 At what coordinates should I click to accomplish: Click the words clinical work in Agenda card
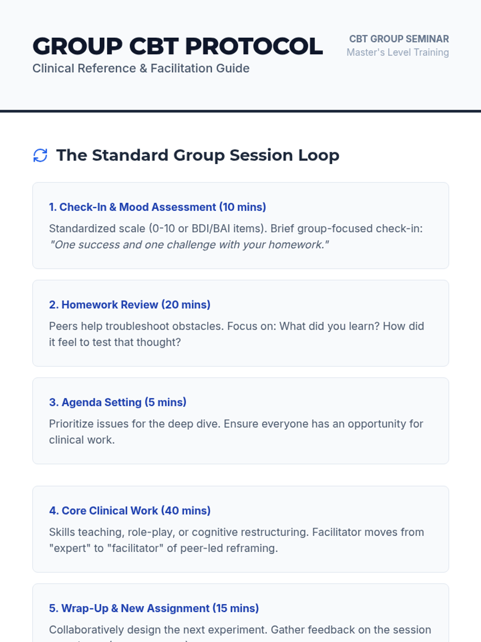pos(82,440)
